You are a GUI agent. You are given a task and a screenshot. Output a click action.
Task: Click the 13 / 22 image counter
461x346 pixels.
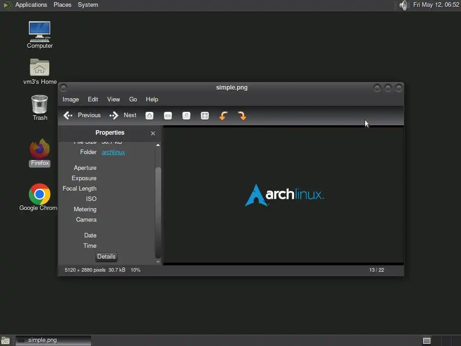(377, 270)
